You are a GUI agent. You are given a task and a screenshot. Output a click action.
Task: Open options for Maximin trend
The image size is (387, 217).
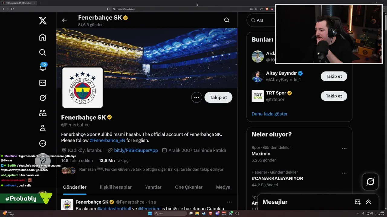pos(344,148)
